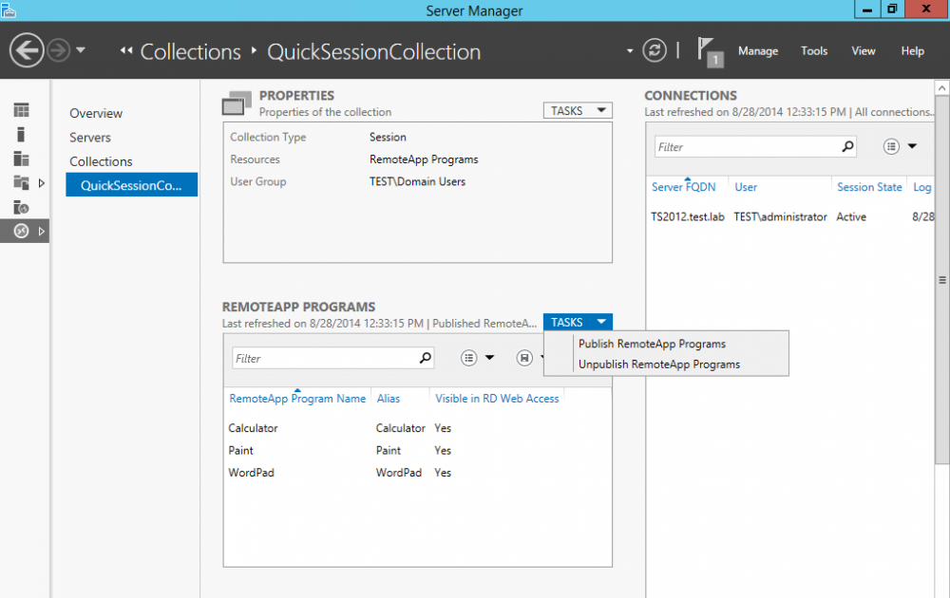Open Servers in navigation pane
Screen dimensions: 950x598
[x=89, y=138]
